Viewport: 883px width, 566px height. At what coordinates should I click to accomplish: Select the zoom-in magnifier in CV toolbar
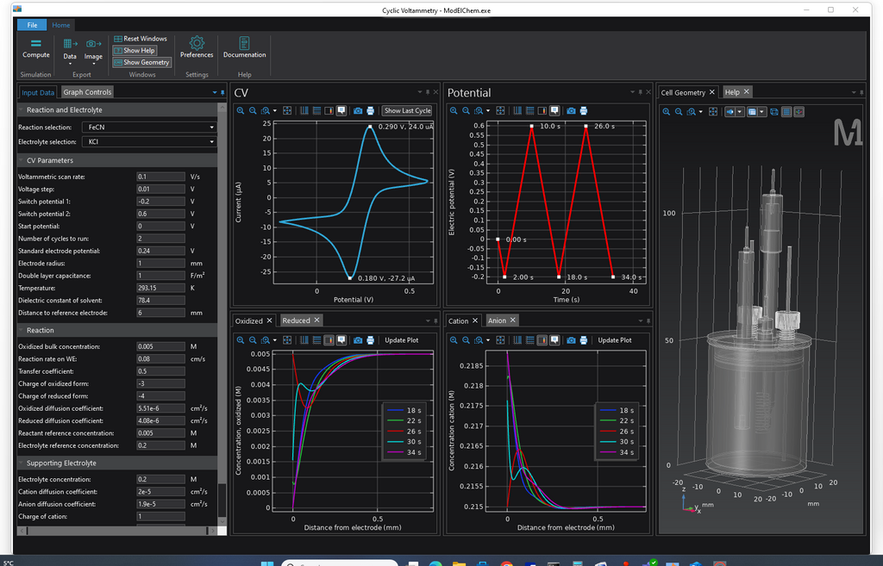tap(241, 111)
